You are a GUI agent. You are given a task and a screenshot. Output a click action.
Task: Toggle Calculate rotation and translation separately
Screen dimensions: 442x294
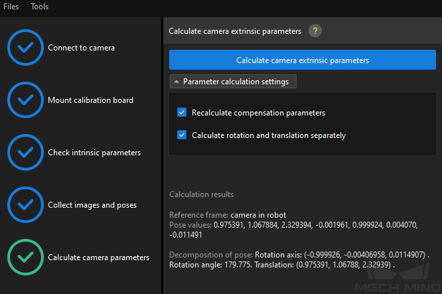182,135
